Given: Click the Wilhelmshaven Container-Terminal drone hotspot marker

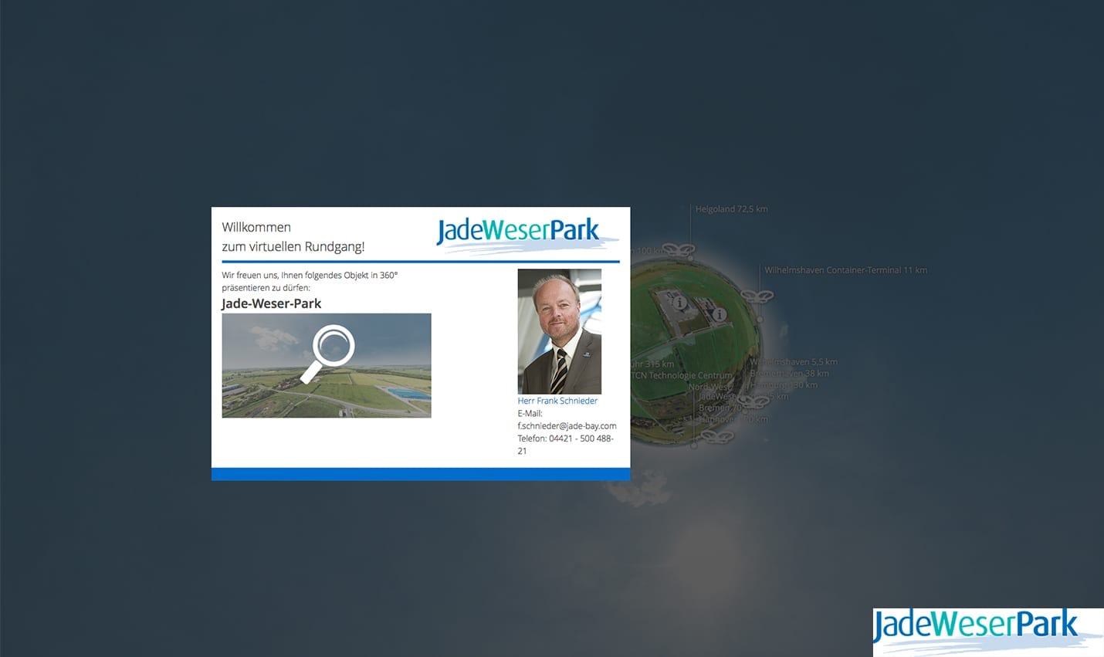Looking at the screenshot, I should [x=757, y=296].
